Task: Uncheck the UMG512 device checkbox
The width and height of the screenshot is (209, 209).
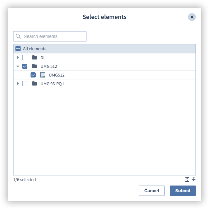Action: pos(33,75)
